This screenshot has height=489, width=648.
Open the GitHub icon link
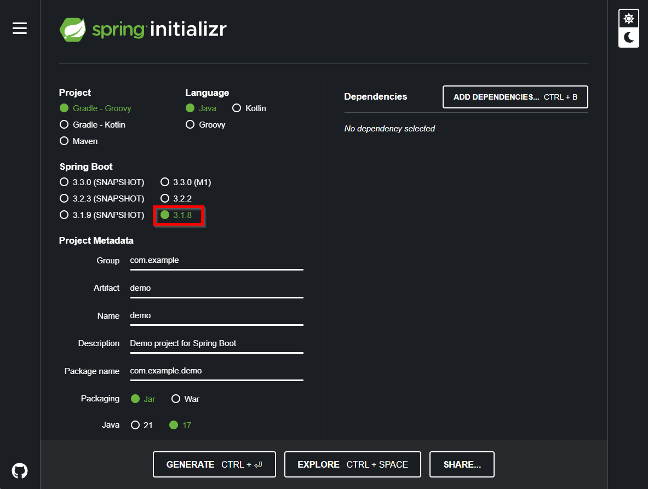coord(19,470)
